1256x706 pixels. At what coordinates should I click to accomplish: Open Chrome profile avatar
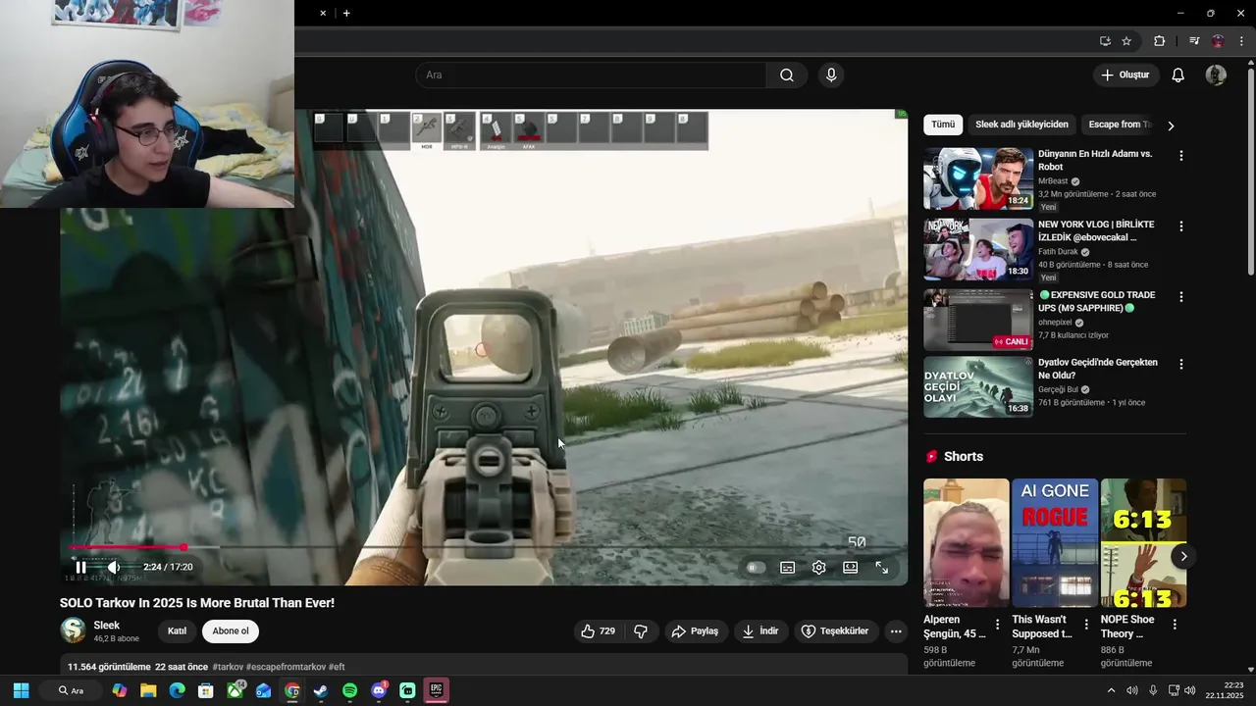pyautogui.click(x=1218, y=41)
